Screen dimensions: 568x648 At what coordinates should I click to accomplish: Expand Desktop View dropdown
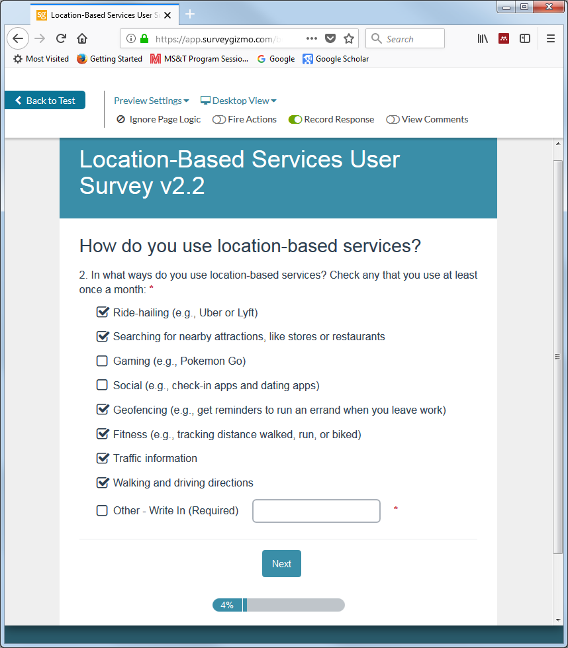238,101
